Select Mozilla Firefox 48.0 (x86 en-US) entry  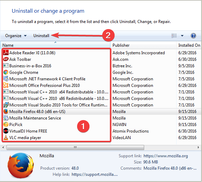[37, 112]
